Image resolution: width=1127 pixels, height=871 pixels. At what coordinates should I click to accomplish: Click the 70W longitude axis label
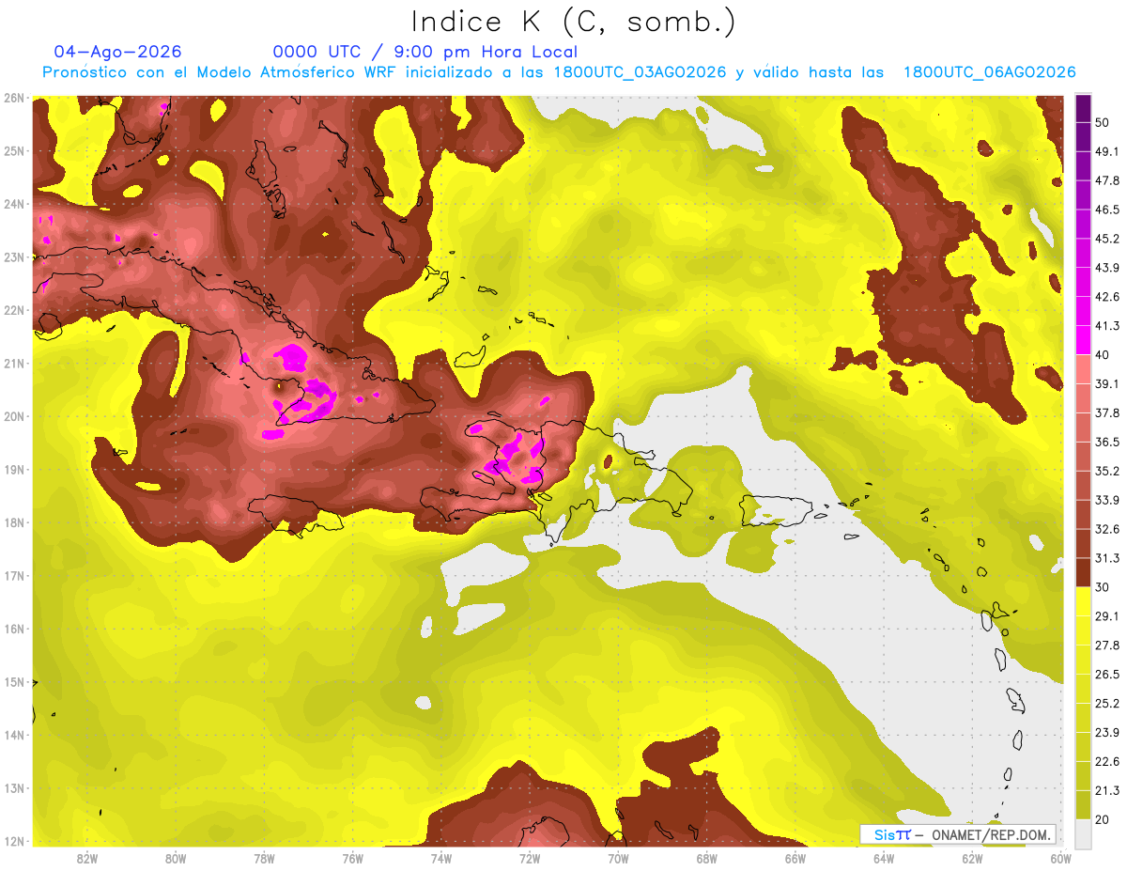coord(618,859)
